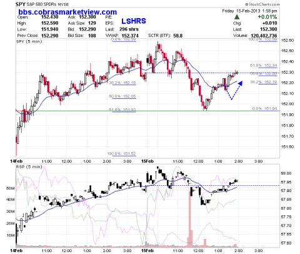Click the Prev Close label

27,36
